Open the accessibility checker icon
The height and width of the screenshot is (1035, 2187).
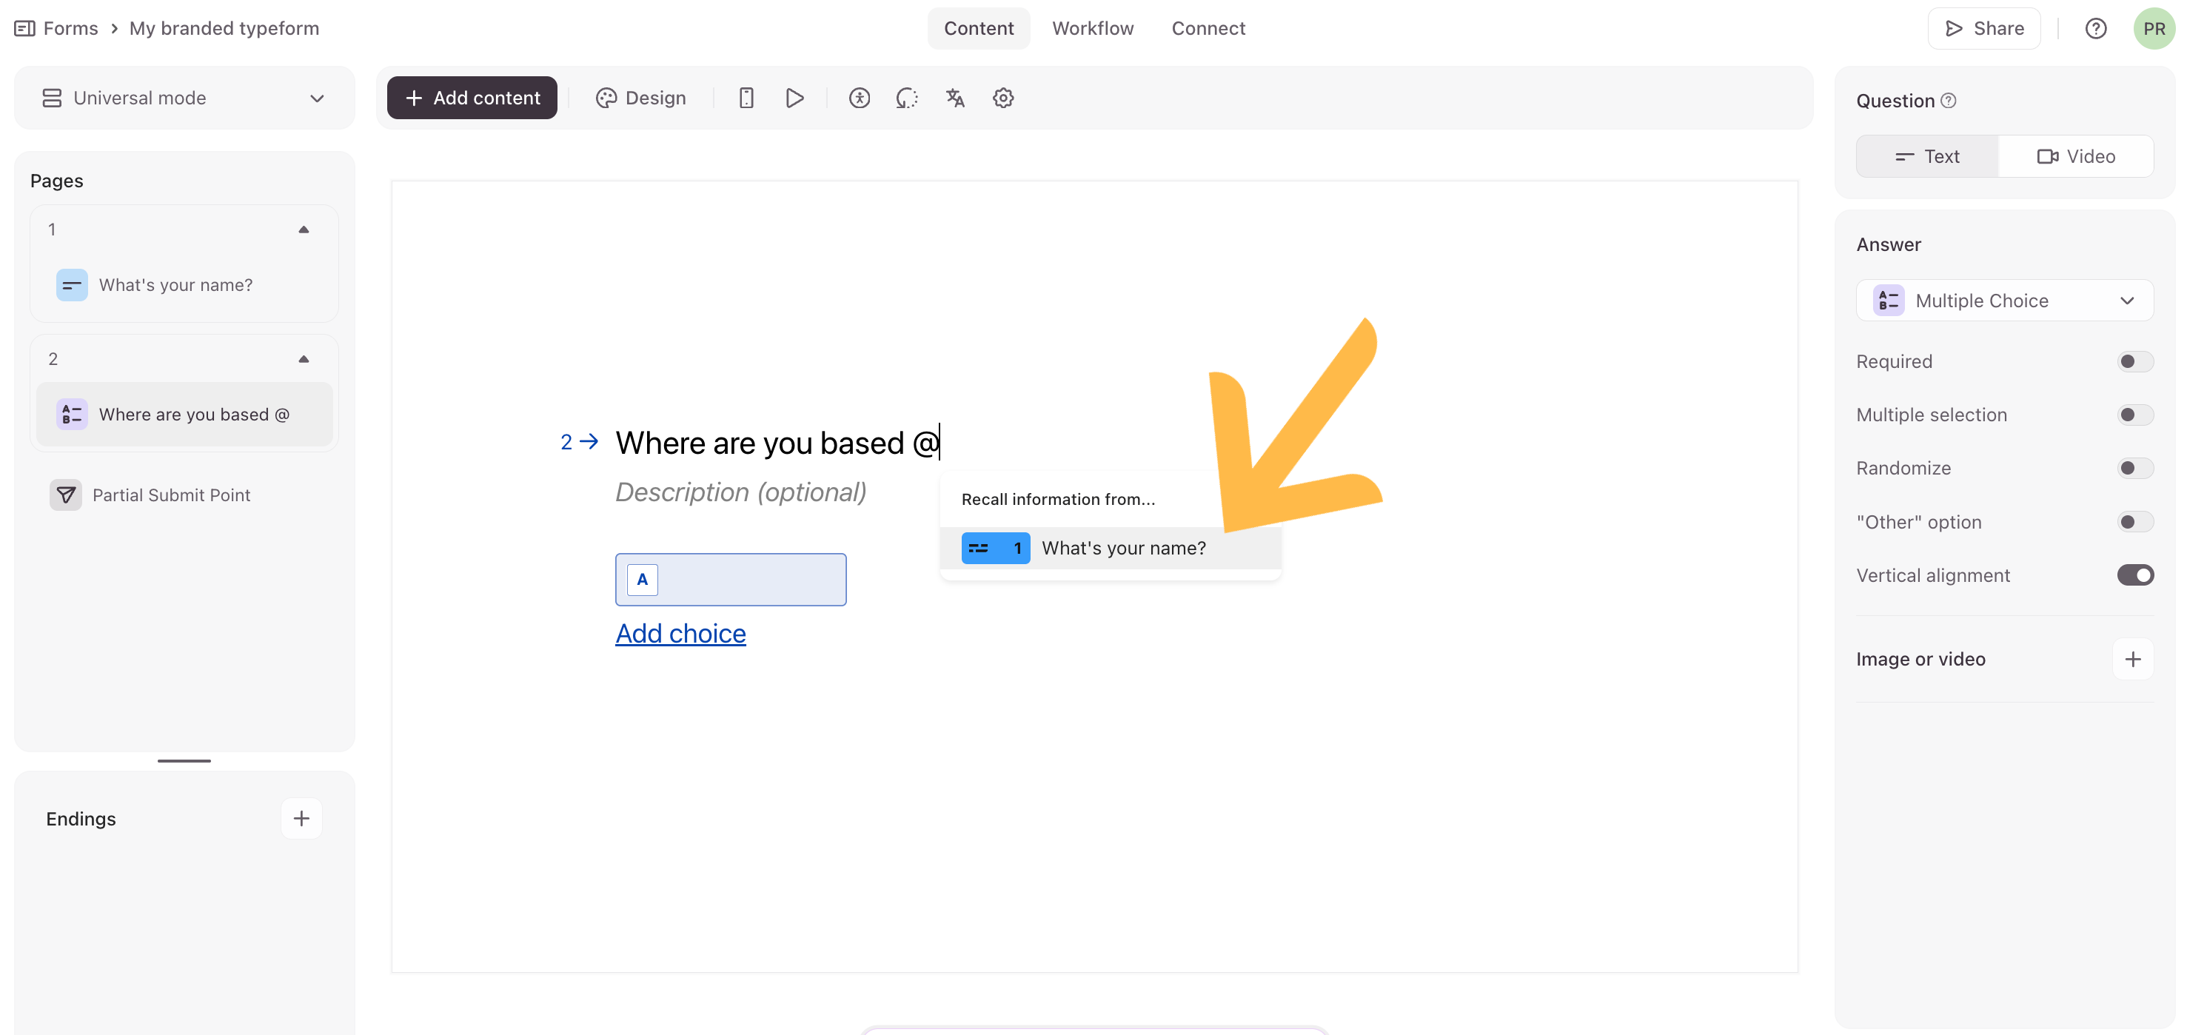pos(859,98)
